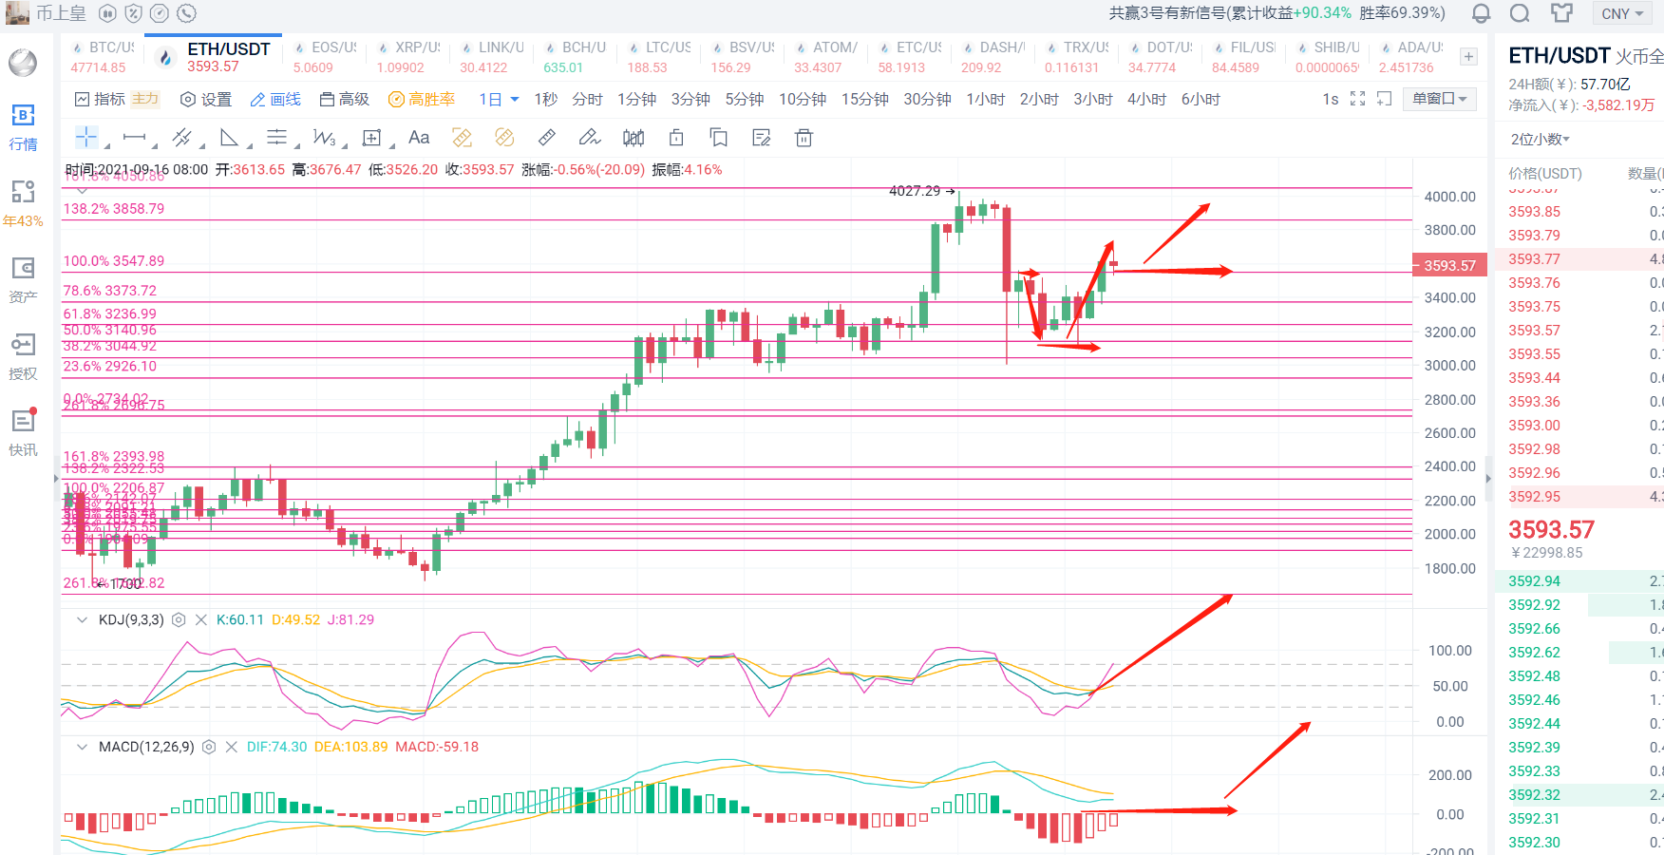Screen dimensions: 1664x855
Task: Select the 15分钟 timeframe
Action: click(865, 99)
